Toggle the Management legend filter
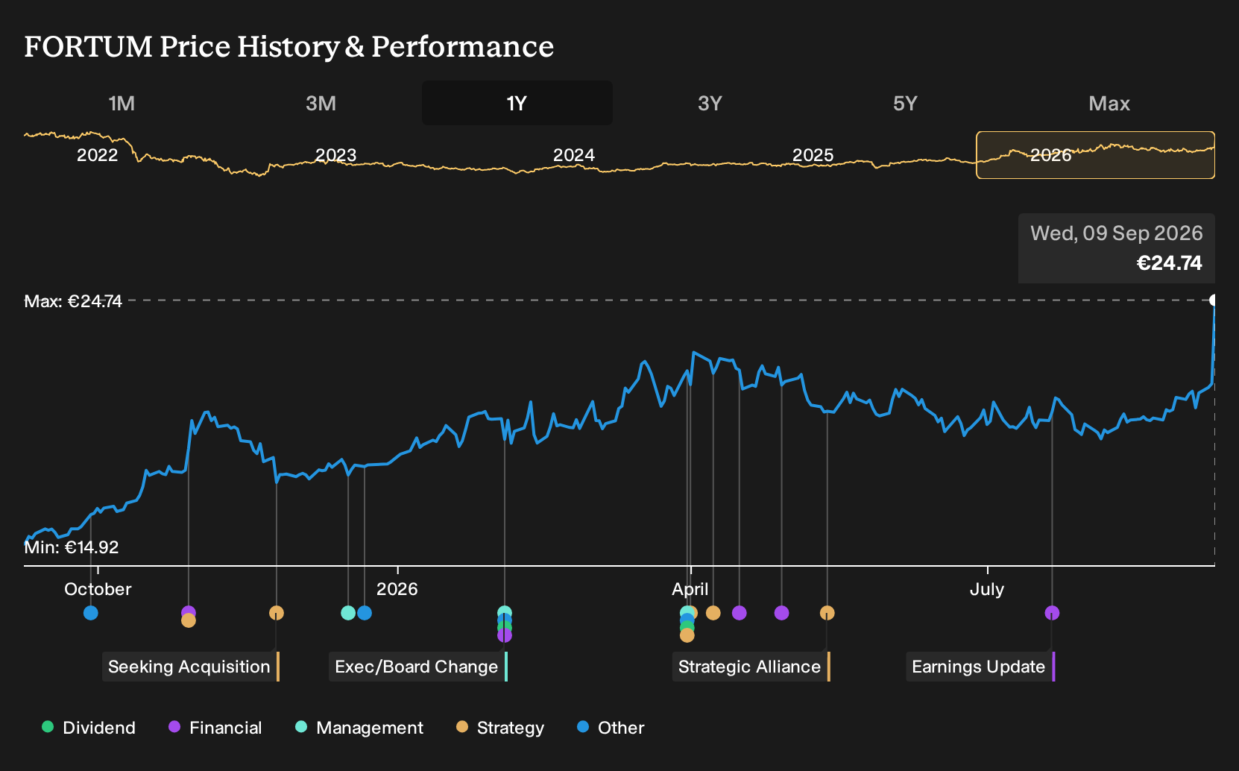Screen dimensions: 1239x771 coord(359,728)
